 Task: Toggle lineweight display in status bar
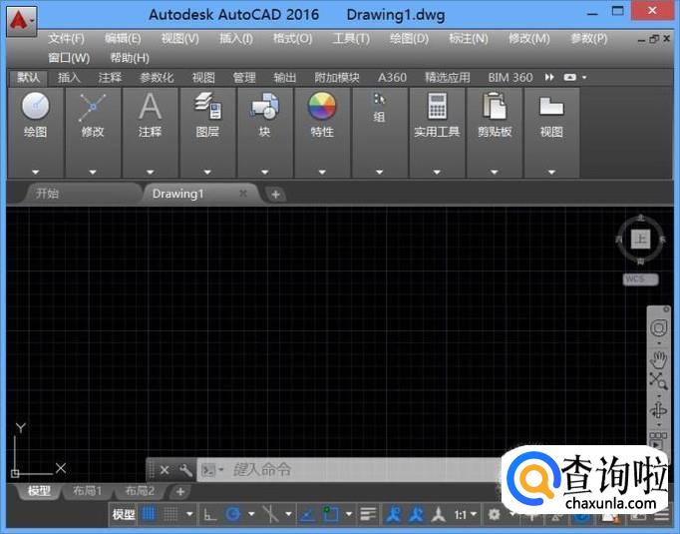368,514
